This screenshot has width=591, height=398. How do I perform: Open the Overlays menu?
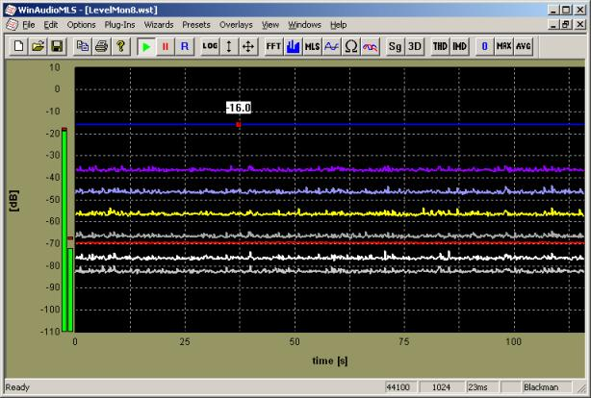coord(236,23)
